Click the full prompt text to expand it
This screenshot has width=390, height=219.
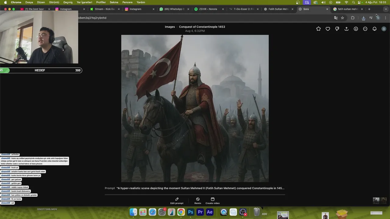[x=200, y=188]
